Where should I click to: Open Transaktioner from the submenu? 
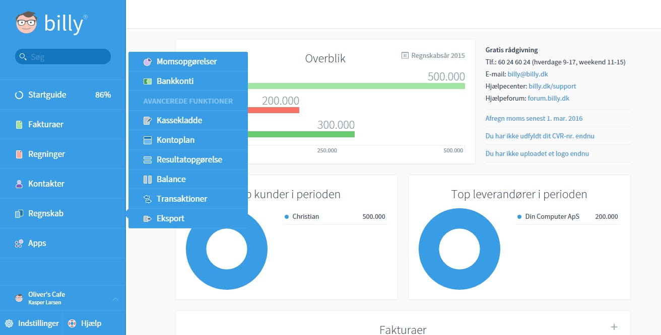pos(188,199)
